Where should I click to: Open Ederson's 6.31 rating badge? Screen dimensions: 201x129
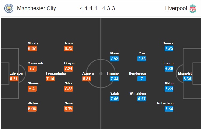tap(14, 79)
